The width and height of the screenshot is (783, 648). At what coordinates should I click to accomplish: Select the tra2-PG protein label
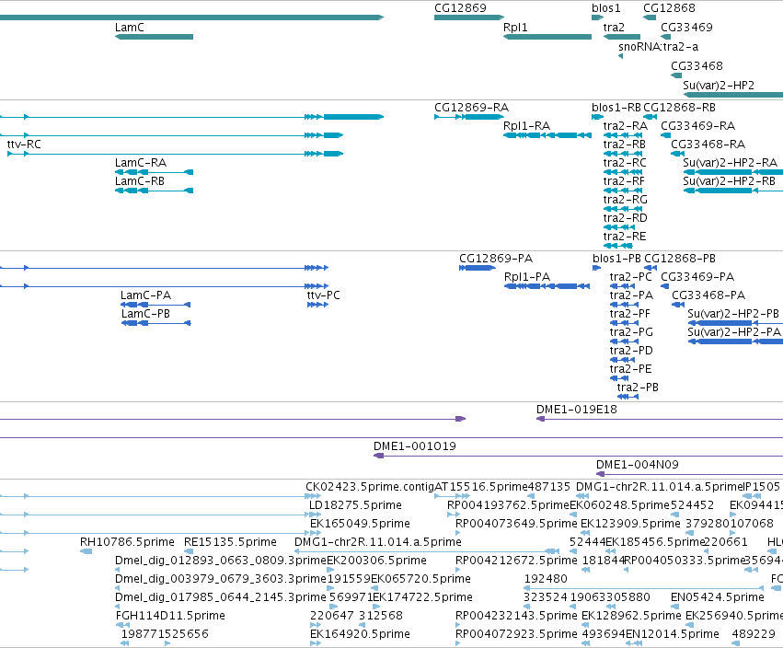click(631, 332)
